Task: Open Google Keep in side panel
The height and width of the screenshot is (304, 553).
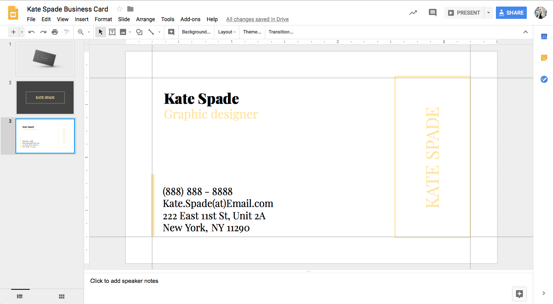Action: coord(544,58)
